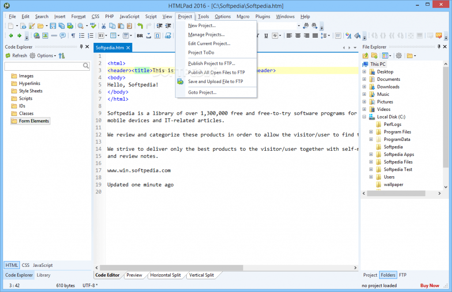
Task: Click the spell check icon
Action: [x=93, y=26]
